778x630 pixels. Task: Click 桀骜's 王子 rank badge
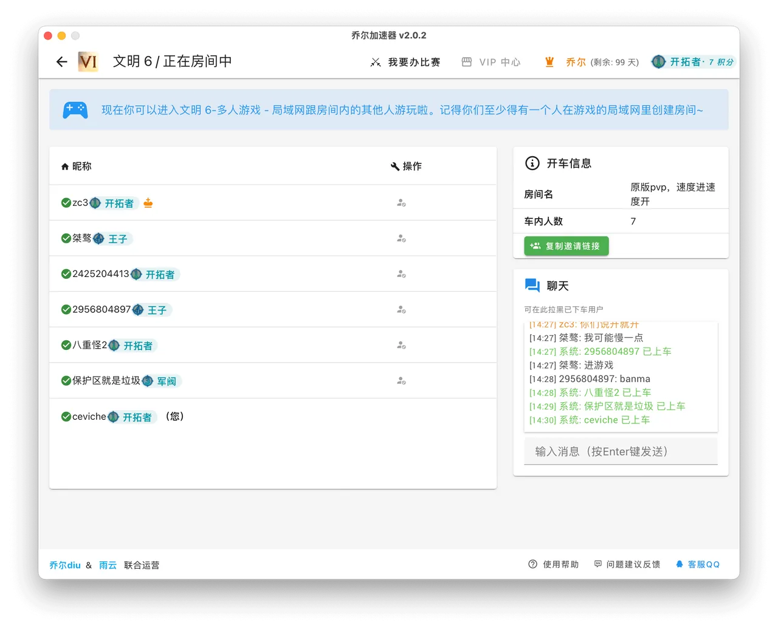(112, 239)
